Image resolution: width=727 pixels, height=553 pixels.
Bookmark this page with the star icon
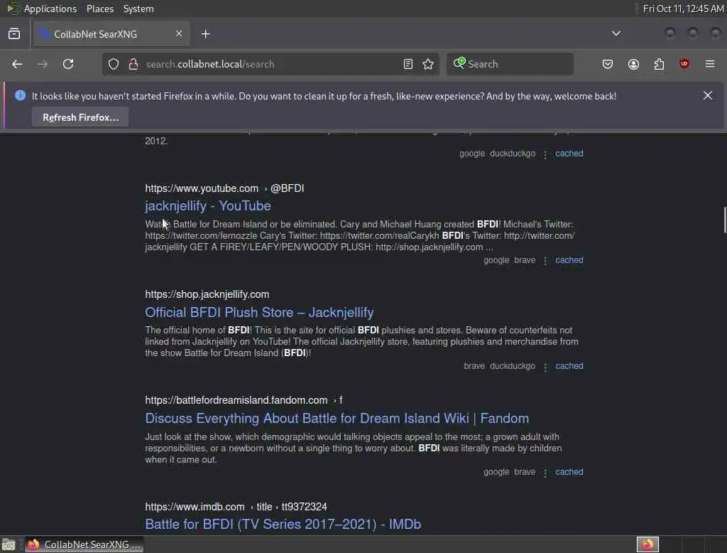(x=428, y=64)
